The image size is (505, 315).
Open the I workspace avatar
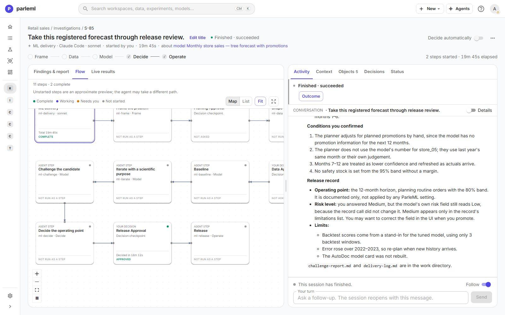10,100
